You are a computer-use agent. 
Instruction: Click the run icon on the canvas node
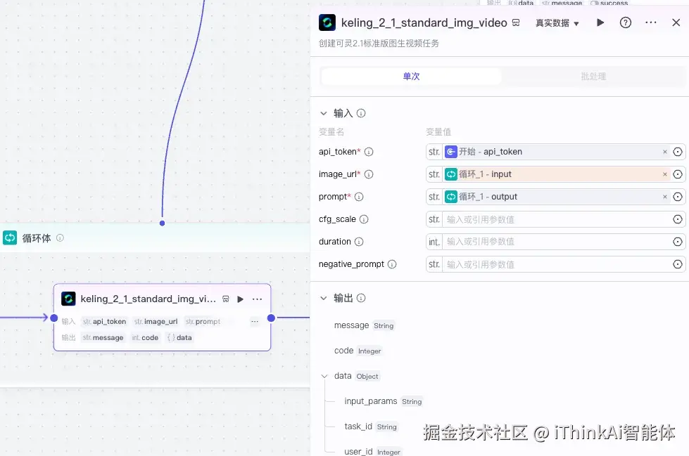[x=241, y=298]
